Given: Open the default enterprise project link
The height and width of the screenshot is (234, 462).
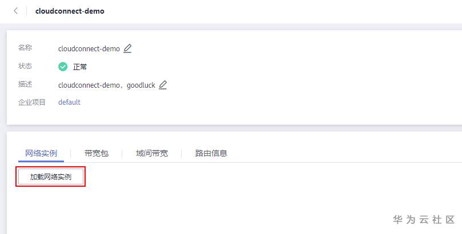Looking at the screenshot, I should tap(69, 102).
